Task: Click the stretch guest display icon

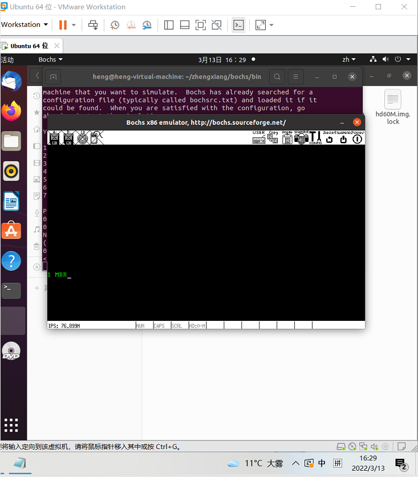Action: pyautogui.click(x=261, y=25)
